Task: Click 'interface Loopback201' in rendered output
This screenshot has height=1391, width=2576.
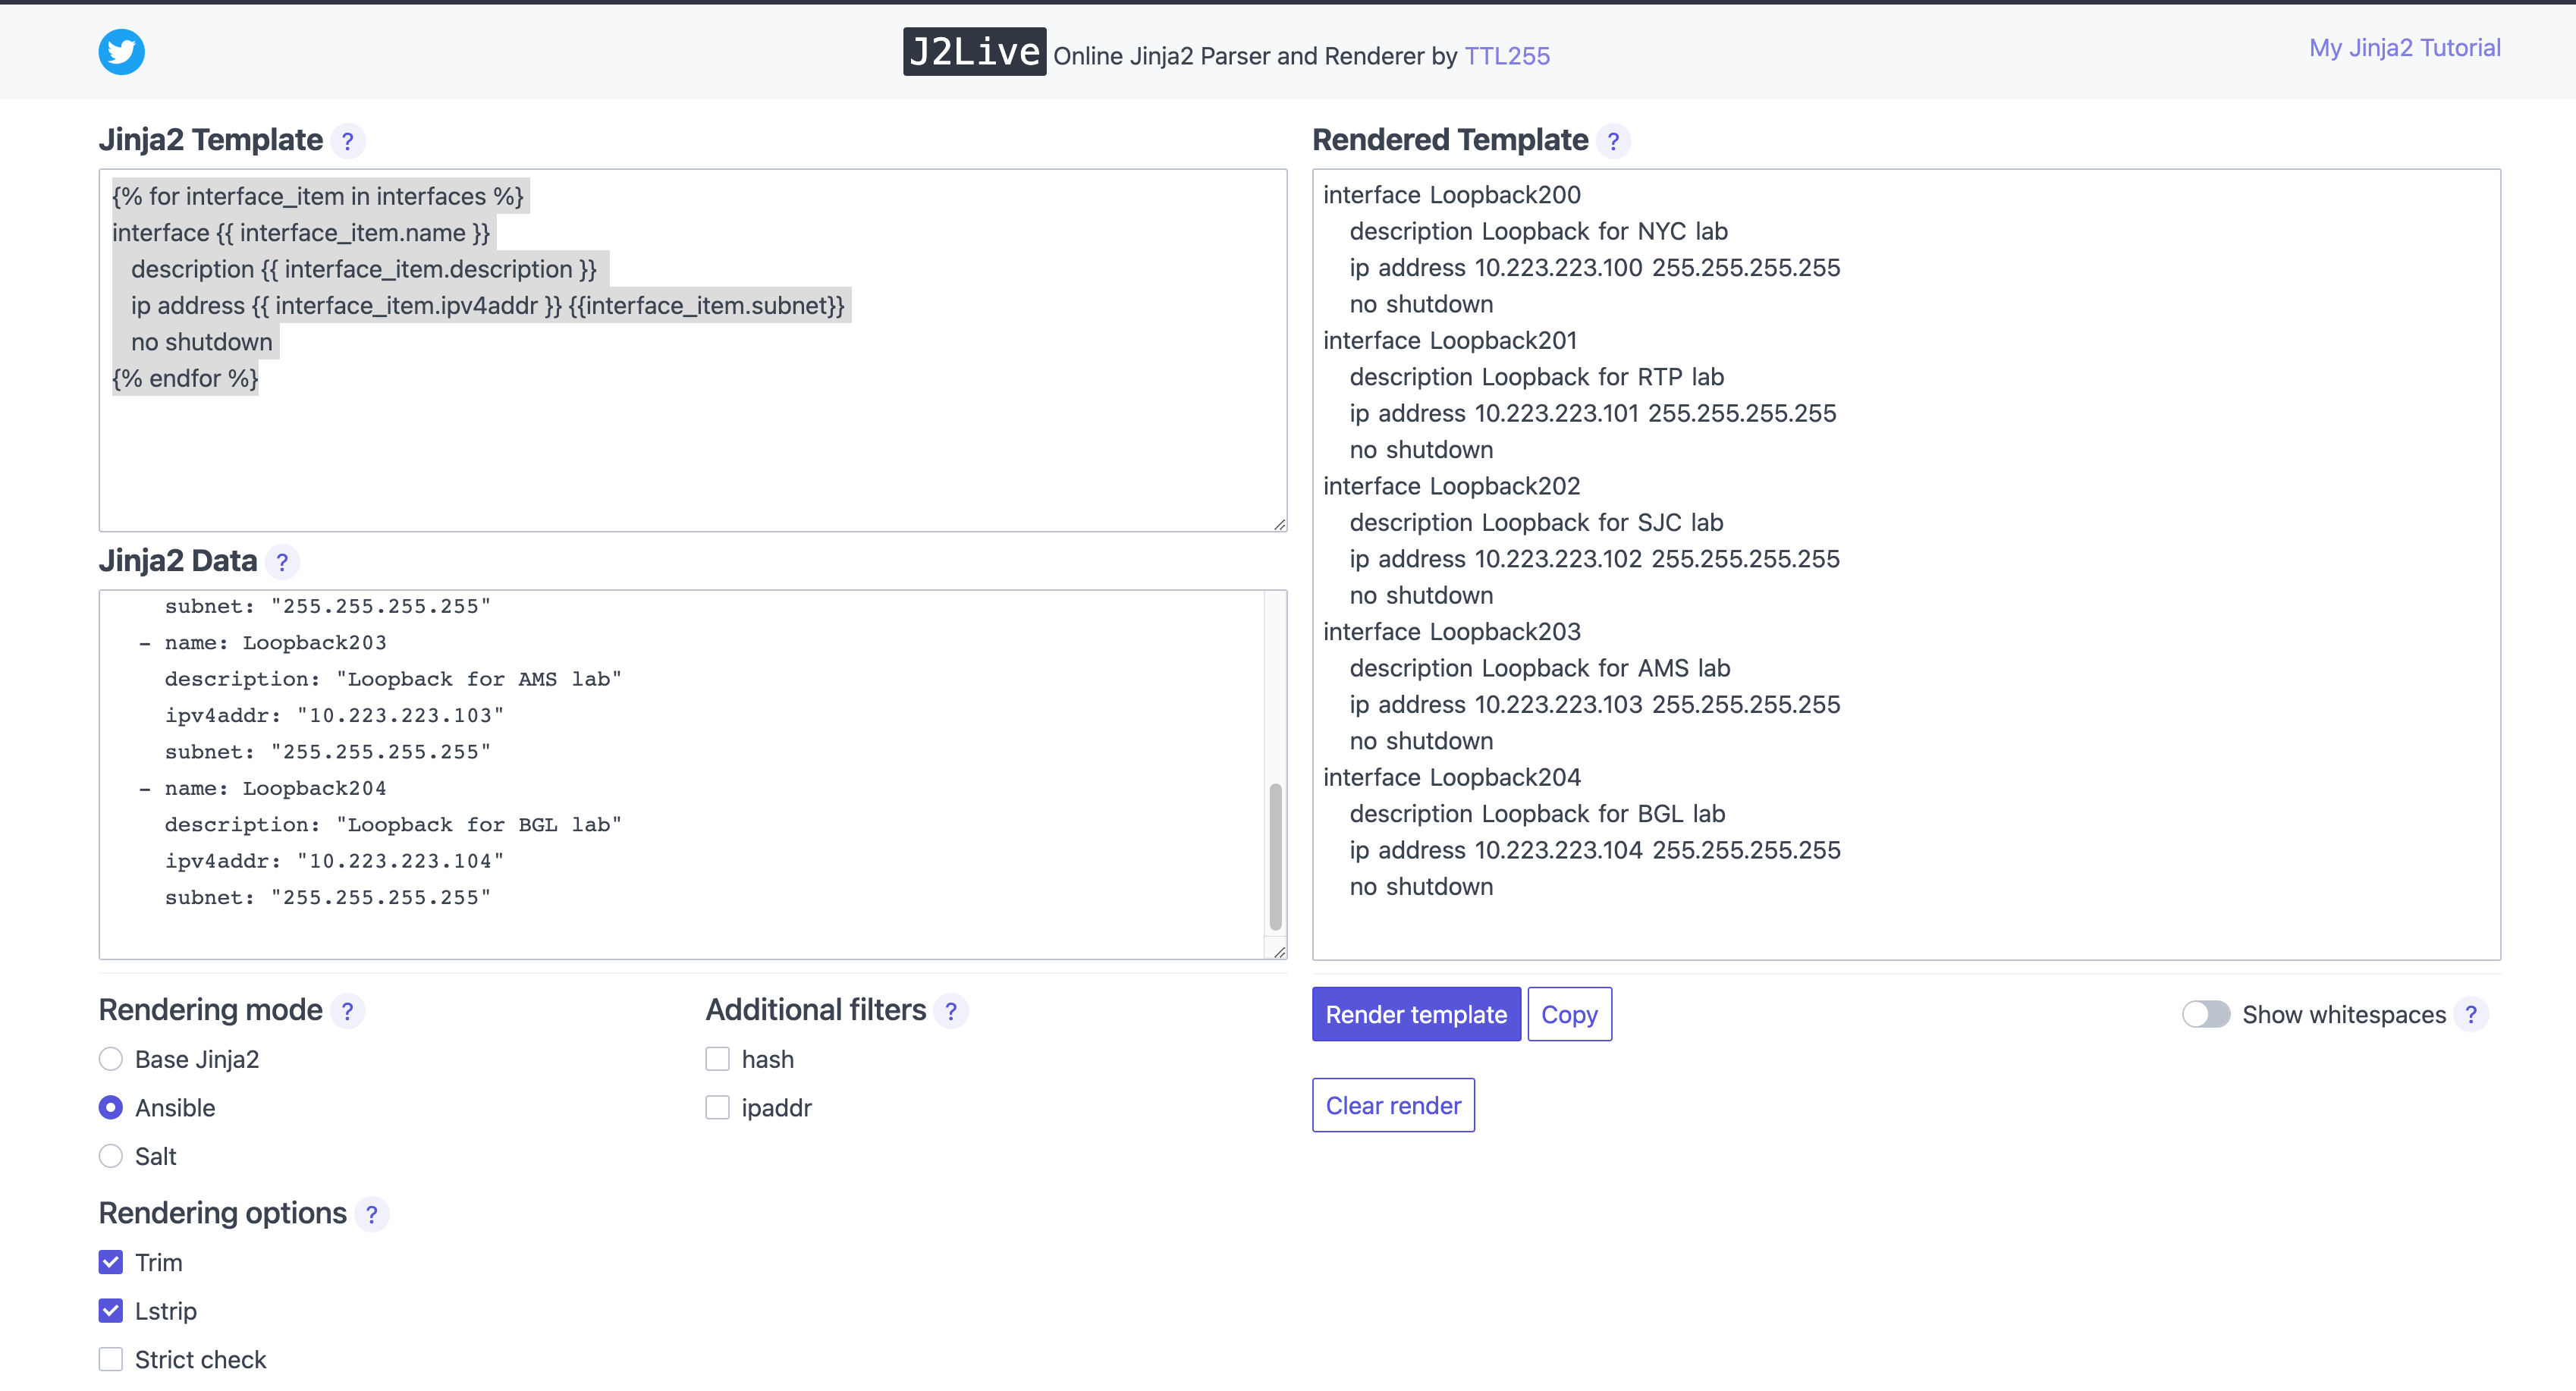Action: tap(1449, 340)
